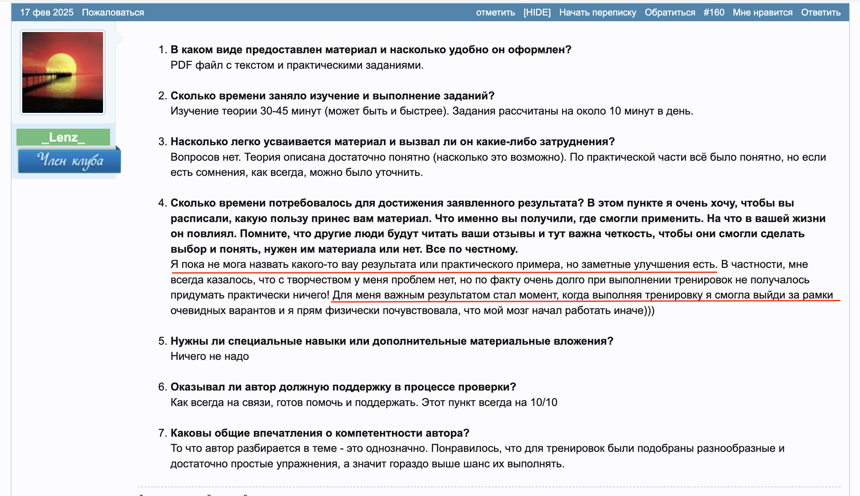Click the [HIDE] link in the header

pyautogui.click(x=537, y=12)
